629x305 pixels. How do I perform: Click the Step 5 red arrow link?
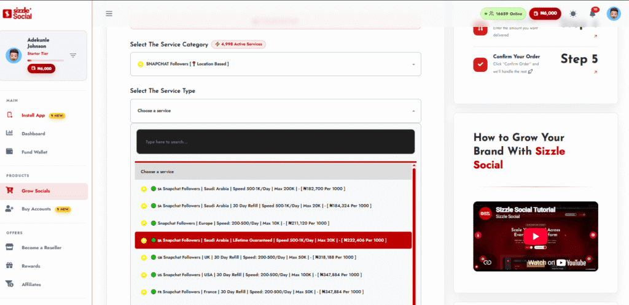click(595, 72)
